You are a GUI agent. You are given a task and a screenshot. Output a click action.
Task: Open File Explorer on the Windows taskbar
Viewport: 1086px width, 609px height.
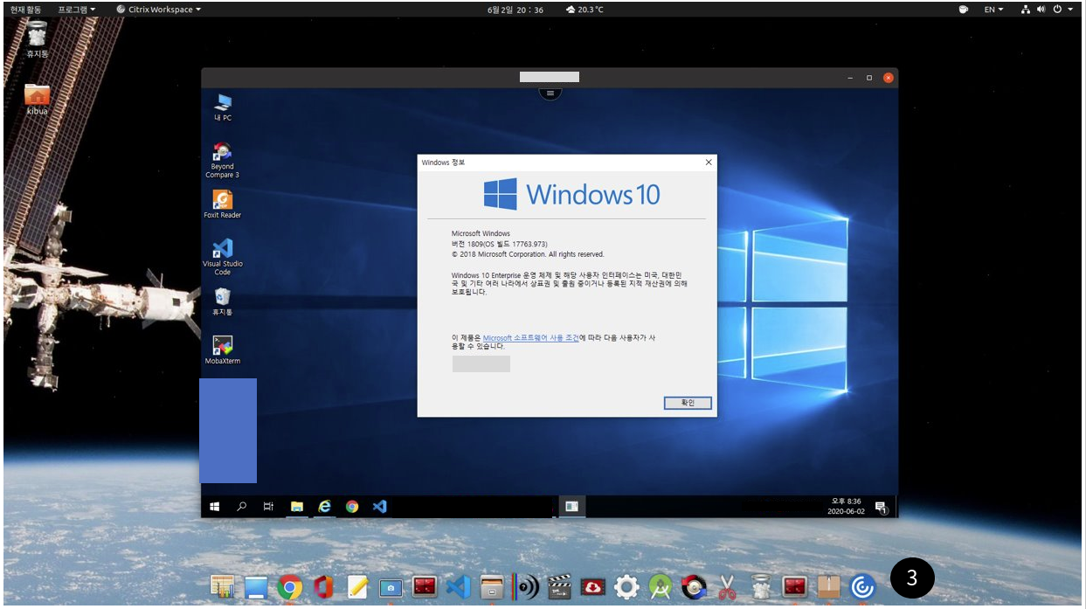tap(297, 506)
